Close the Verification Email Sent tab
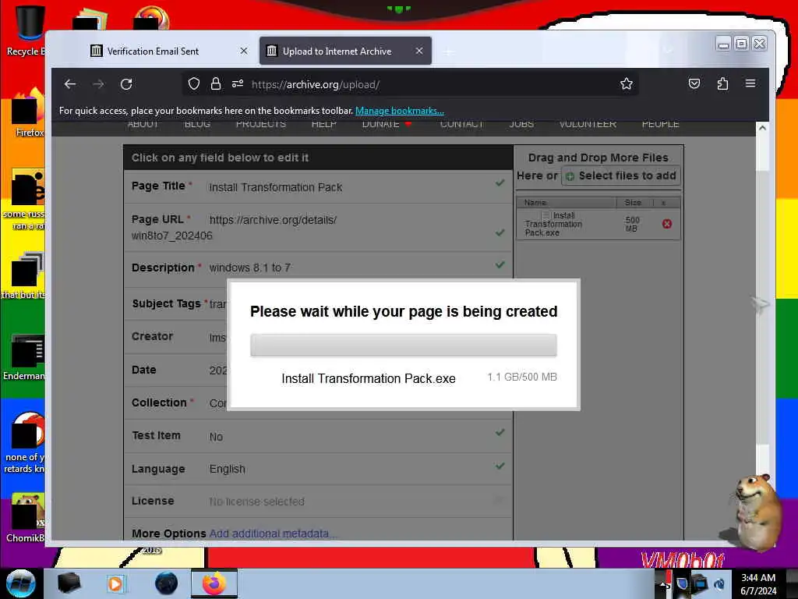 click(244, 51)
